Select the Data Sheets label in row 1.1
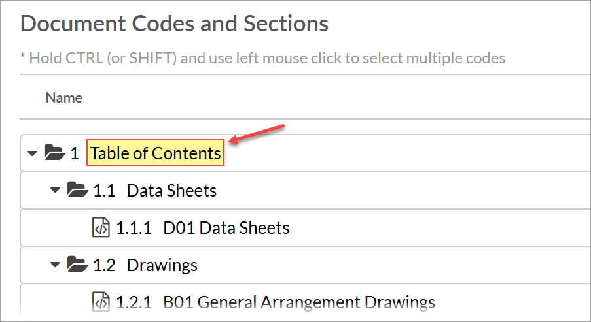Image resolution: width=591 pixels, height=322 pixels. [171, 191]
